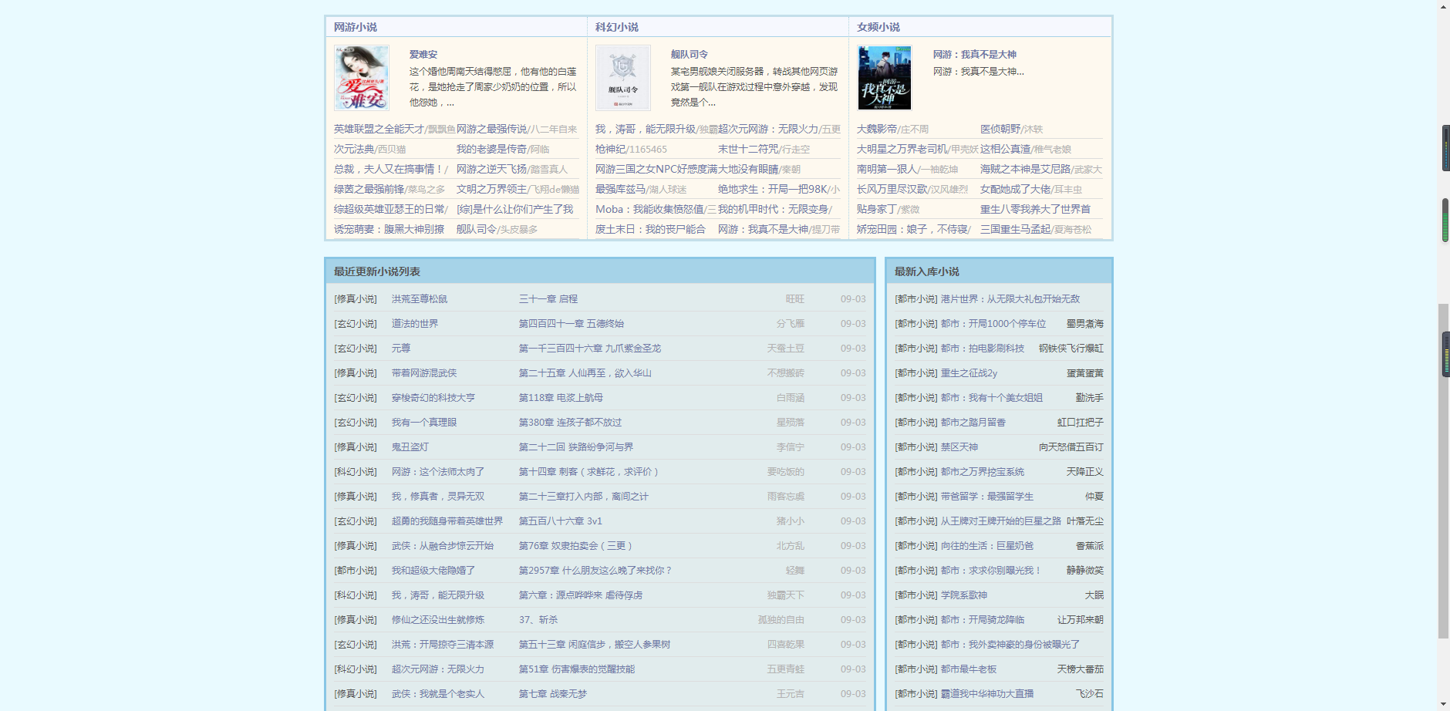Screen dimensions: 1450x711
Task: Go to the novel 次元法典
Action: tap(354, 149)
